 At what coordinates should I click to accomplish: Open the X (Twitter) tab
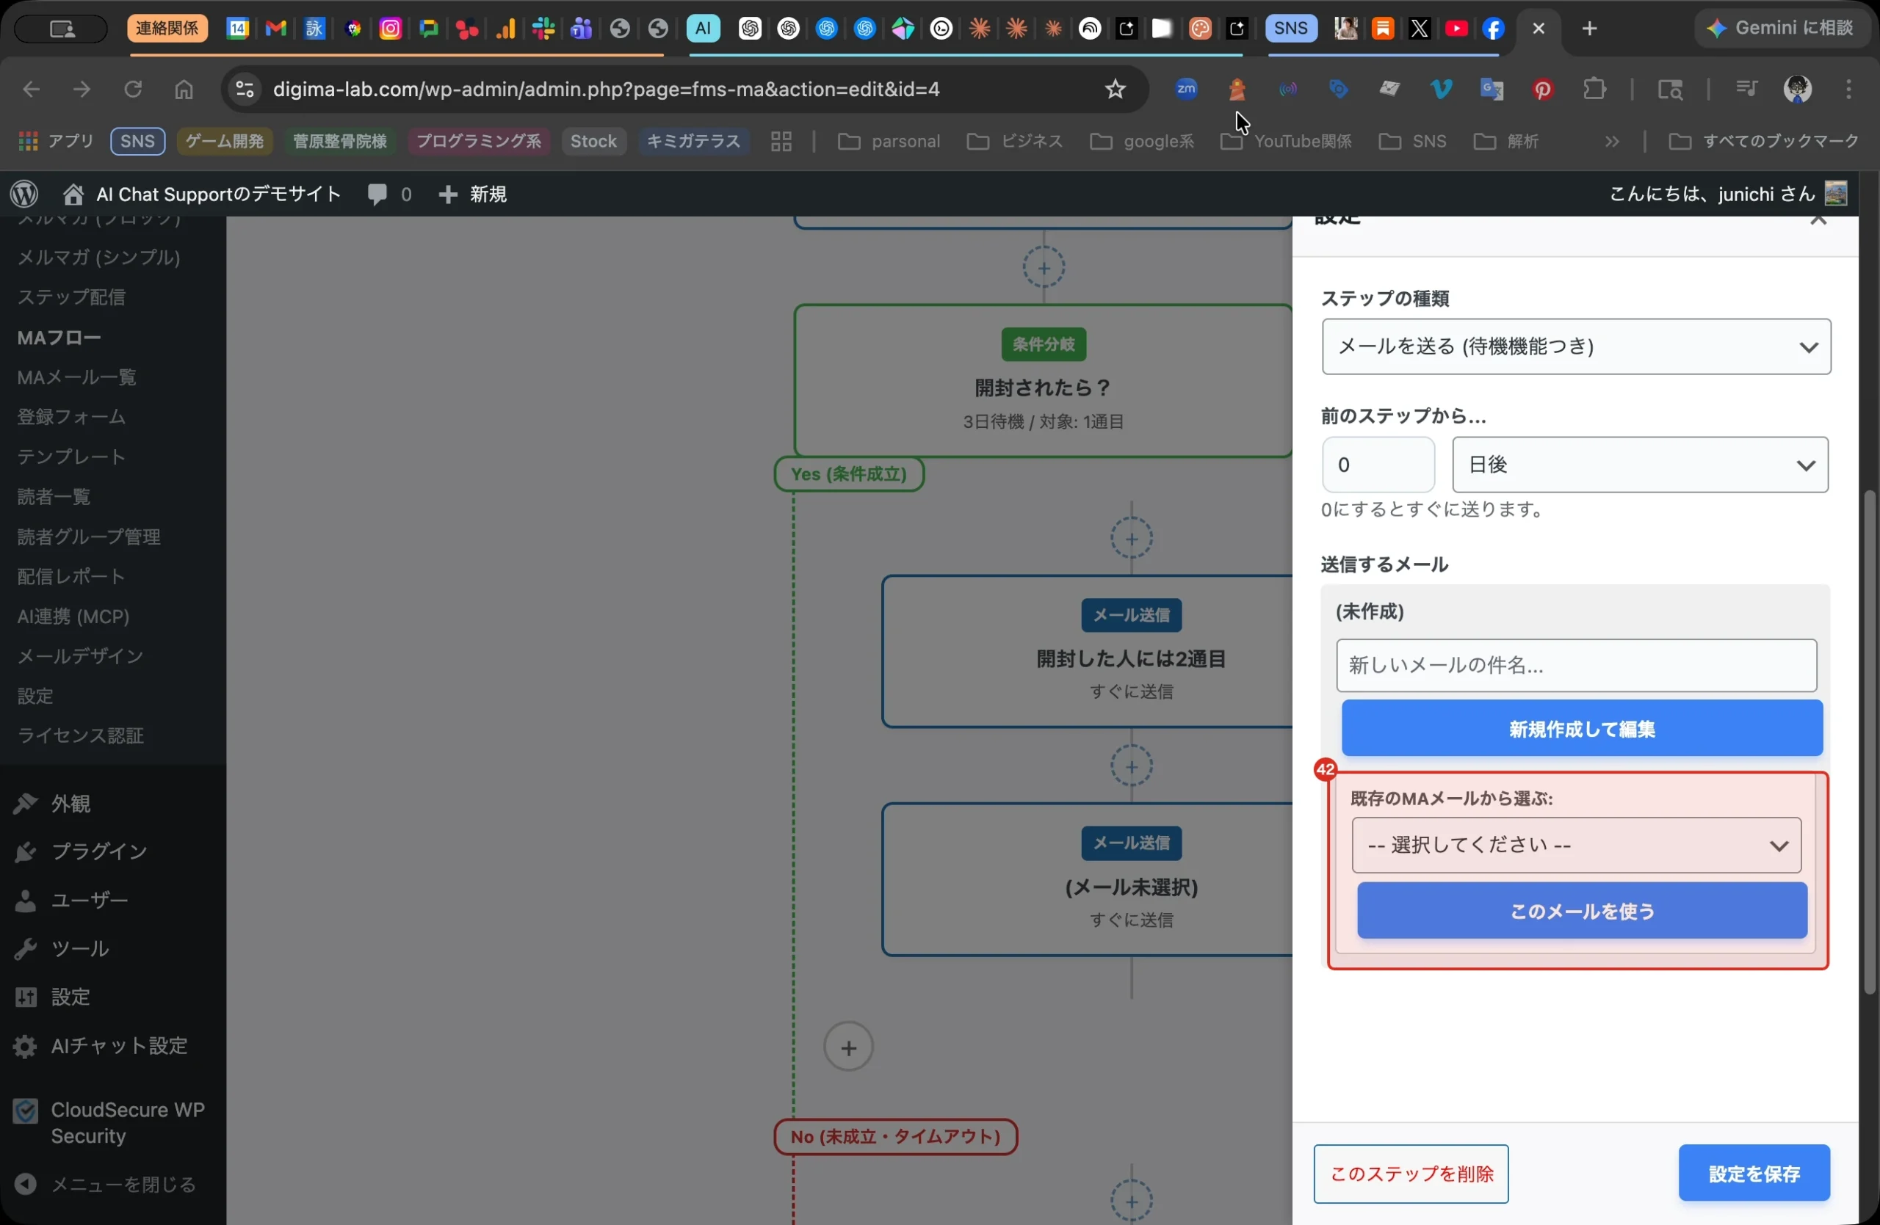[1420, 29]
